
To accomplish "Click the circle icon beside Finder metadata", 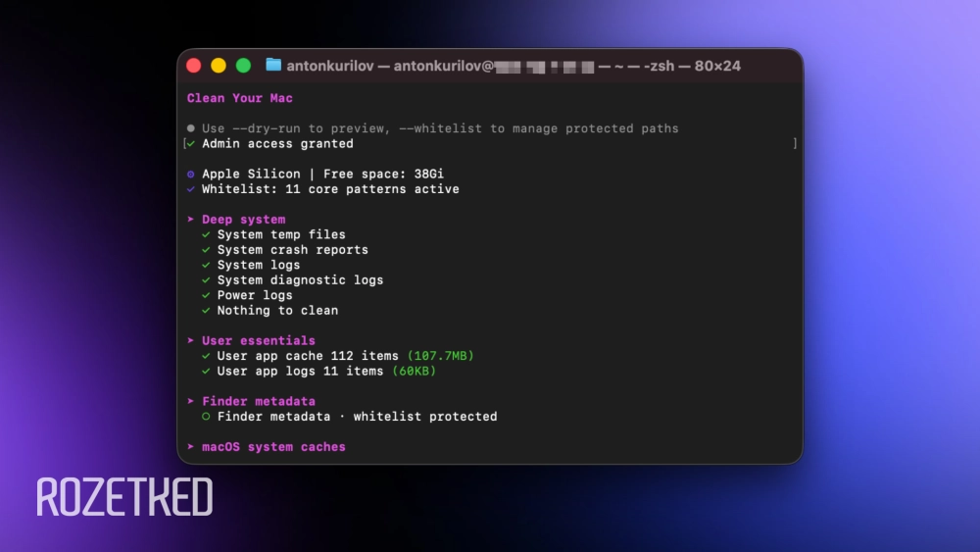I will [206, 417].
